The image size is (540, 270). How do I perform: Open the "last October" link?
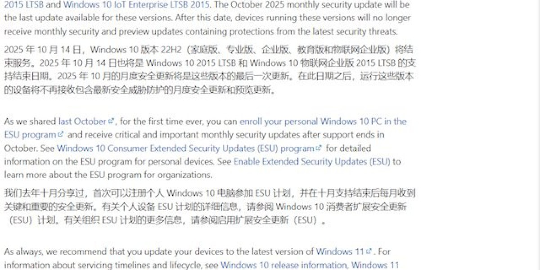click(82, 121)
